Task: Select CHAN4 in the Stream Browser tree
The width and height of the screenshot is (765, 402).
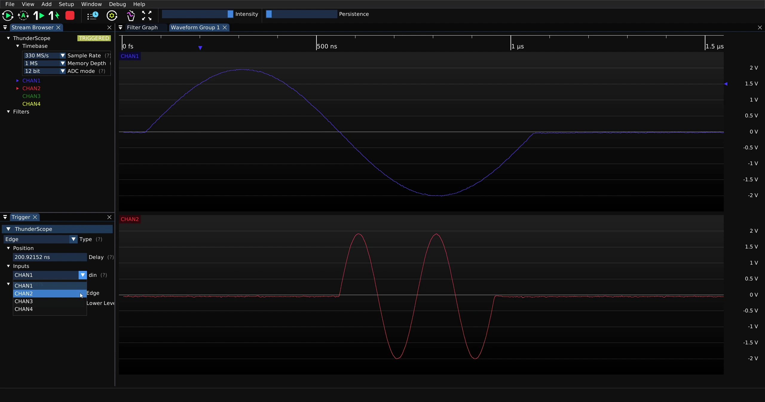Action: pyautogui.click(x=31, y=104)
